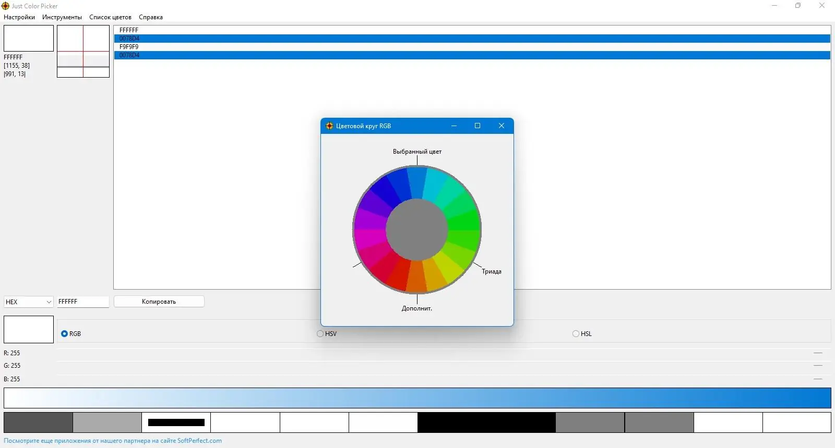Click the pure green wedge of the color wheel
The height and width of the screenshot is (448, 835).
(x=463, y=221)
